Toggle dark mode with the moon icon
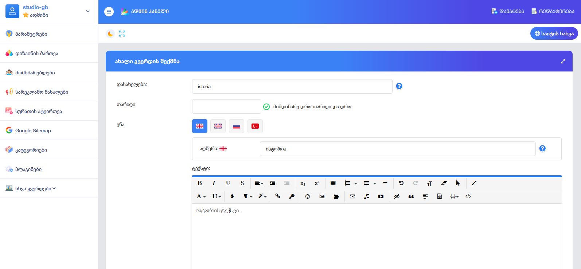The image size is (581, 269). (x=110, y=34)
